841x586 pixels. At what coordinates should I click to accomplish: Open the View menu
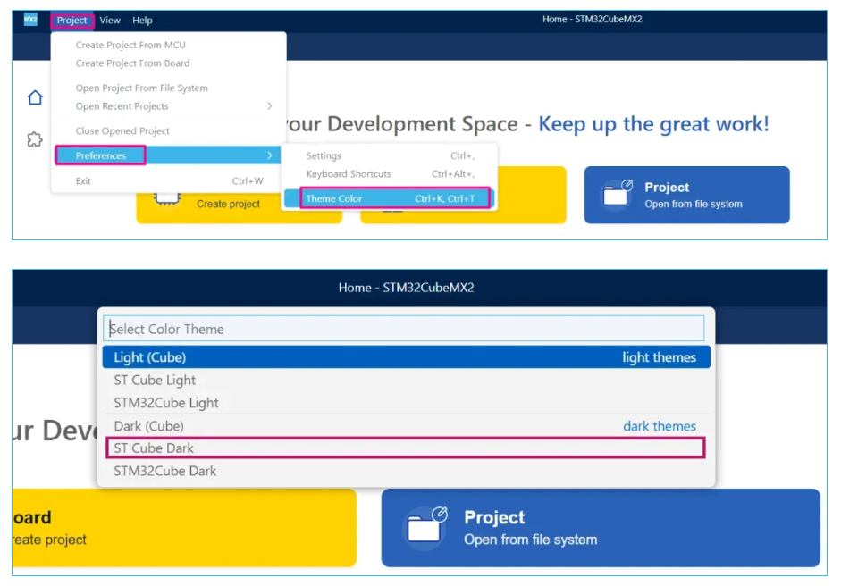tap(110, 21)
